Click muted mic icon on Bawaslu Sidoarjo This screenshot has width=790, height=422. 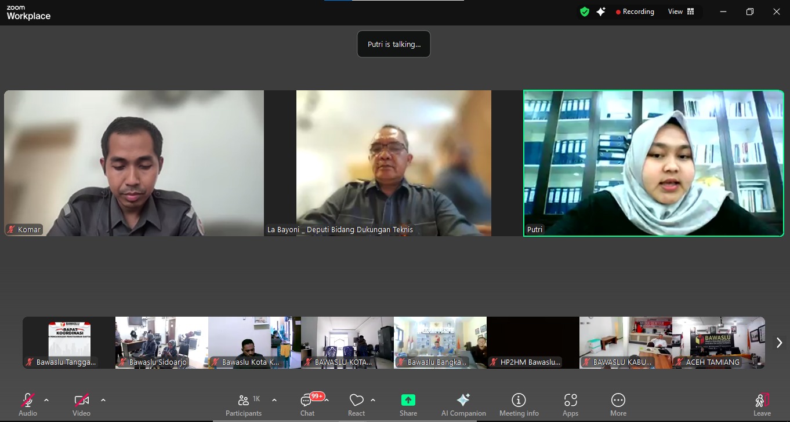pyautogui.click(x=122, y=362)
